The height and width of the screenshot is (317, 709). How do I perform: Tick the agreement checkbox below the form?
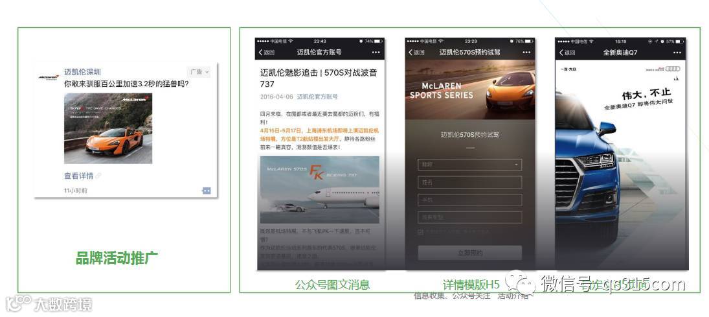coord(420,232)
